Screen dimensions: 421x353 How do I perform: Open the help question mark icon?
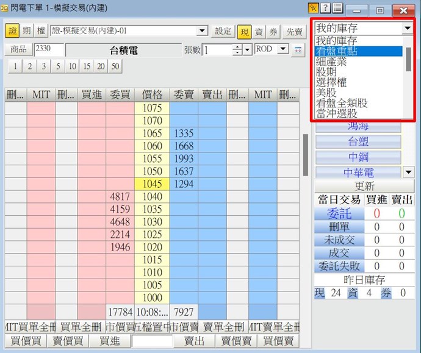pyautogui.click(x=326, y=8)
